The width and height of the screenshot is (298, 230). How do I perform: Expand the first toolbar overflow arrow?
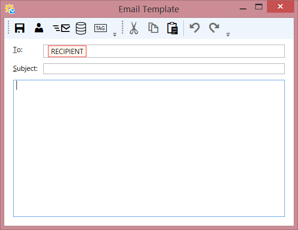(114, 34)
